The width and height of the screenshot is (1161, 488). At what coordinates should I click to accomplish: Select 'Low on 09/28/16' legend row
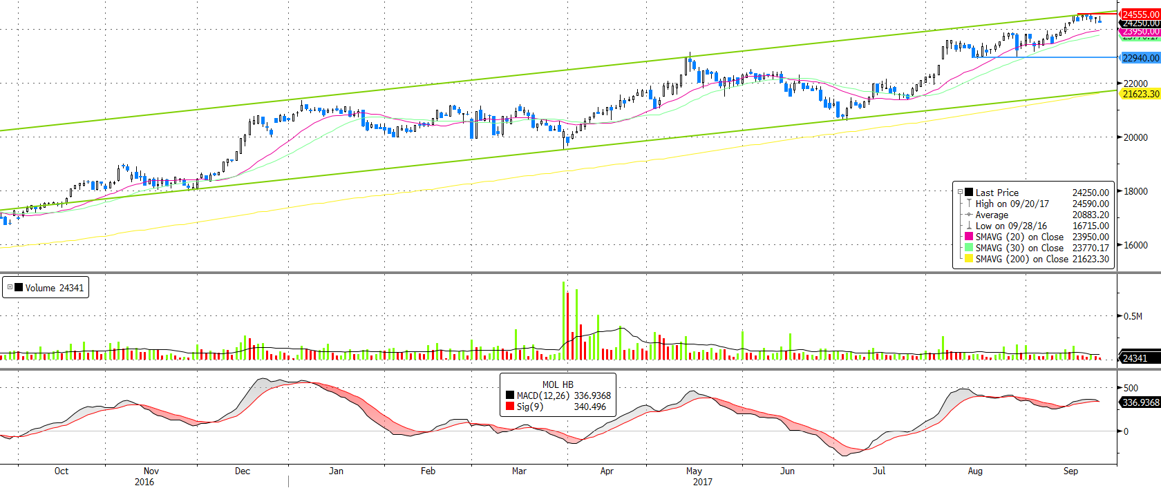[x=1011, y=226]
